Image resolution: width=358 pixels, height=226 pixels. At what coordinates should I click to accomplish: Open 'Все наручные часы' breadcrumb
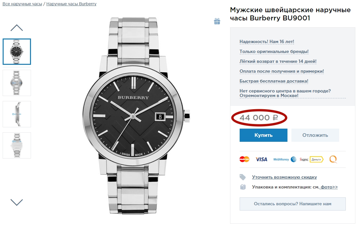(x=22, y=4)
